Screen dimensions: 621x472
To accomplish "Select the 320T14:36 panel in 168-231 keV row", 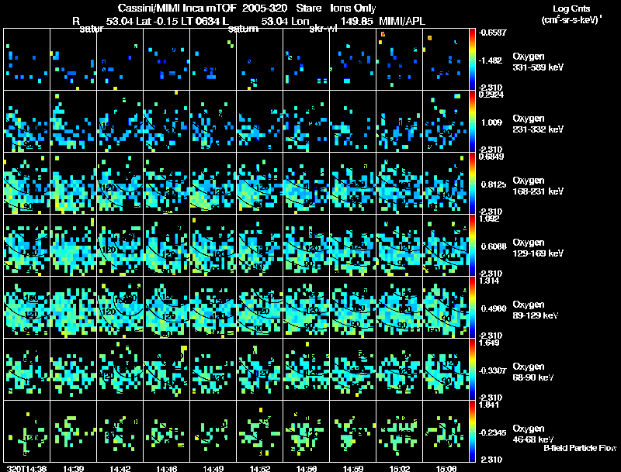I will coord(27,183).
